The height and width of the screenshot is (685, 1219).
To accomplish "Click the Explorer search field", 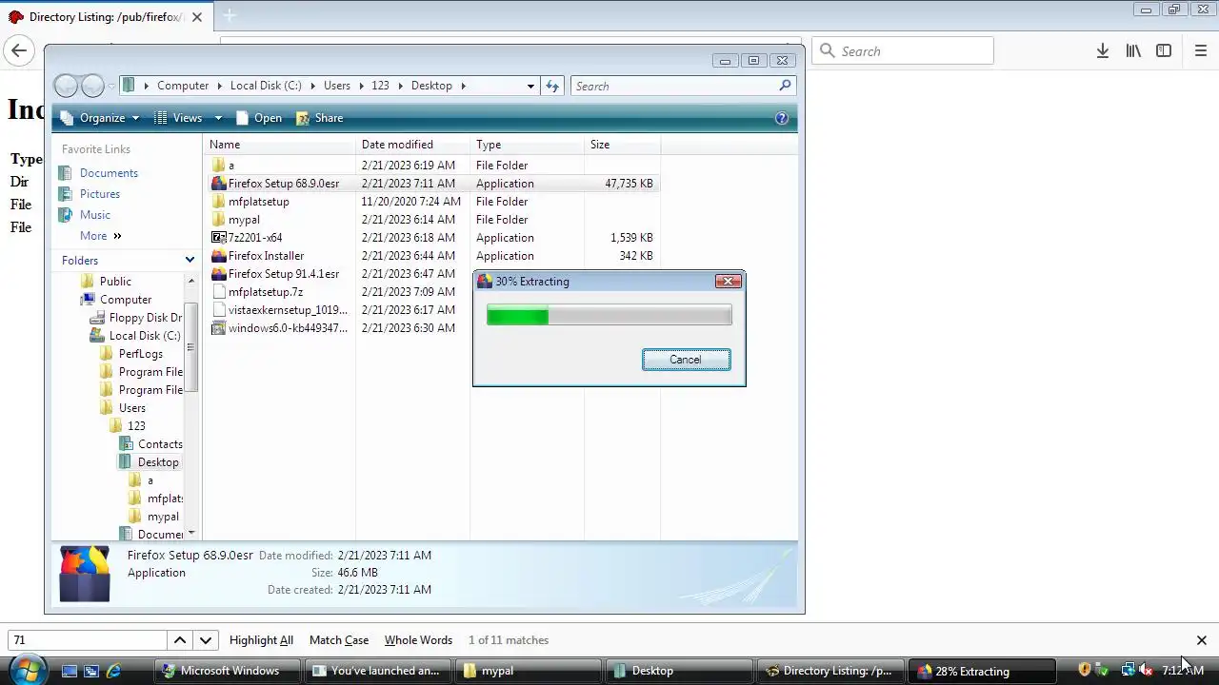I will [672, 86].
